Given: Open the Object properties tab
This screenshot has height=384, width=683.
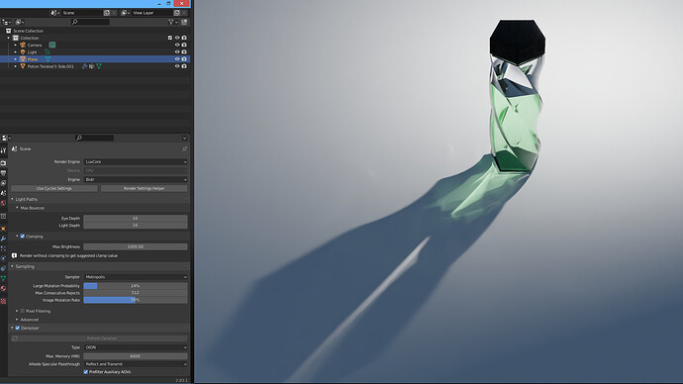Looking at the screenshot, I should click(4, 229).
